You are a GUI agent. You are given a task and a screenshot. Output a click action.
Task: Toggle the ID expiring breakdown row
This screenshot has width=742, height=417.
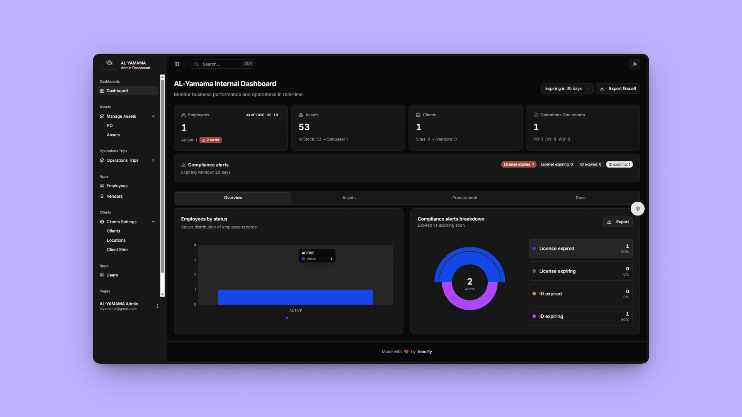(580, 316)
